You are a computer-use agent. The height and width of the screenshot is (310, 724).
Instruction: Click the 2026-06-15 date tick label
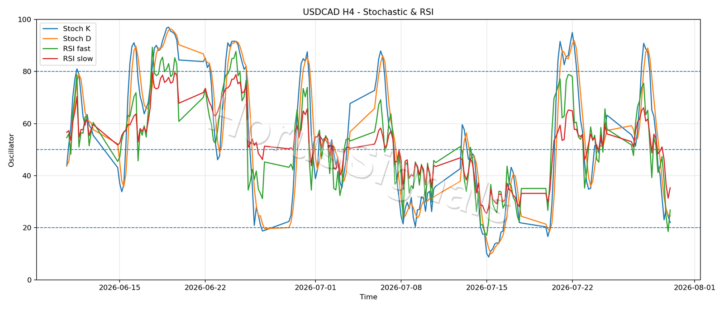(119, 287)
